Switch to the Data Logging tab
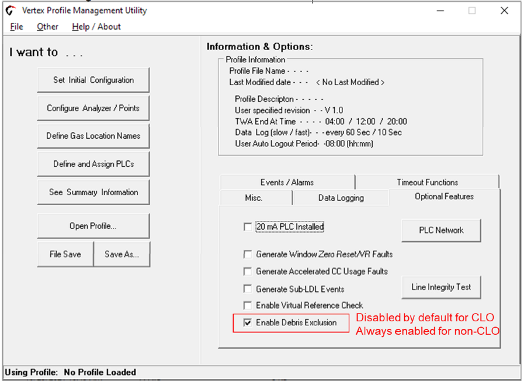This screenshot has height=383, width=524. pyautogui.click(x=341, y=198)
